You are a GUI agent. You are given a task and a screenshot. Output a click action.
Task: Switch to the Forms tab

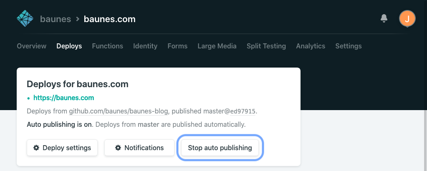pyautogui.click(x=177, y=46)
